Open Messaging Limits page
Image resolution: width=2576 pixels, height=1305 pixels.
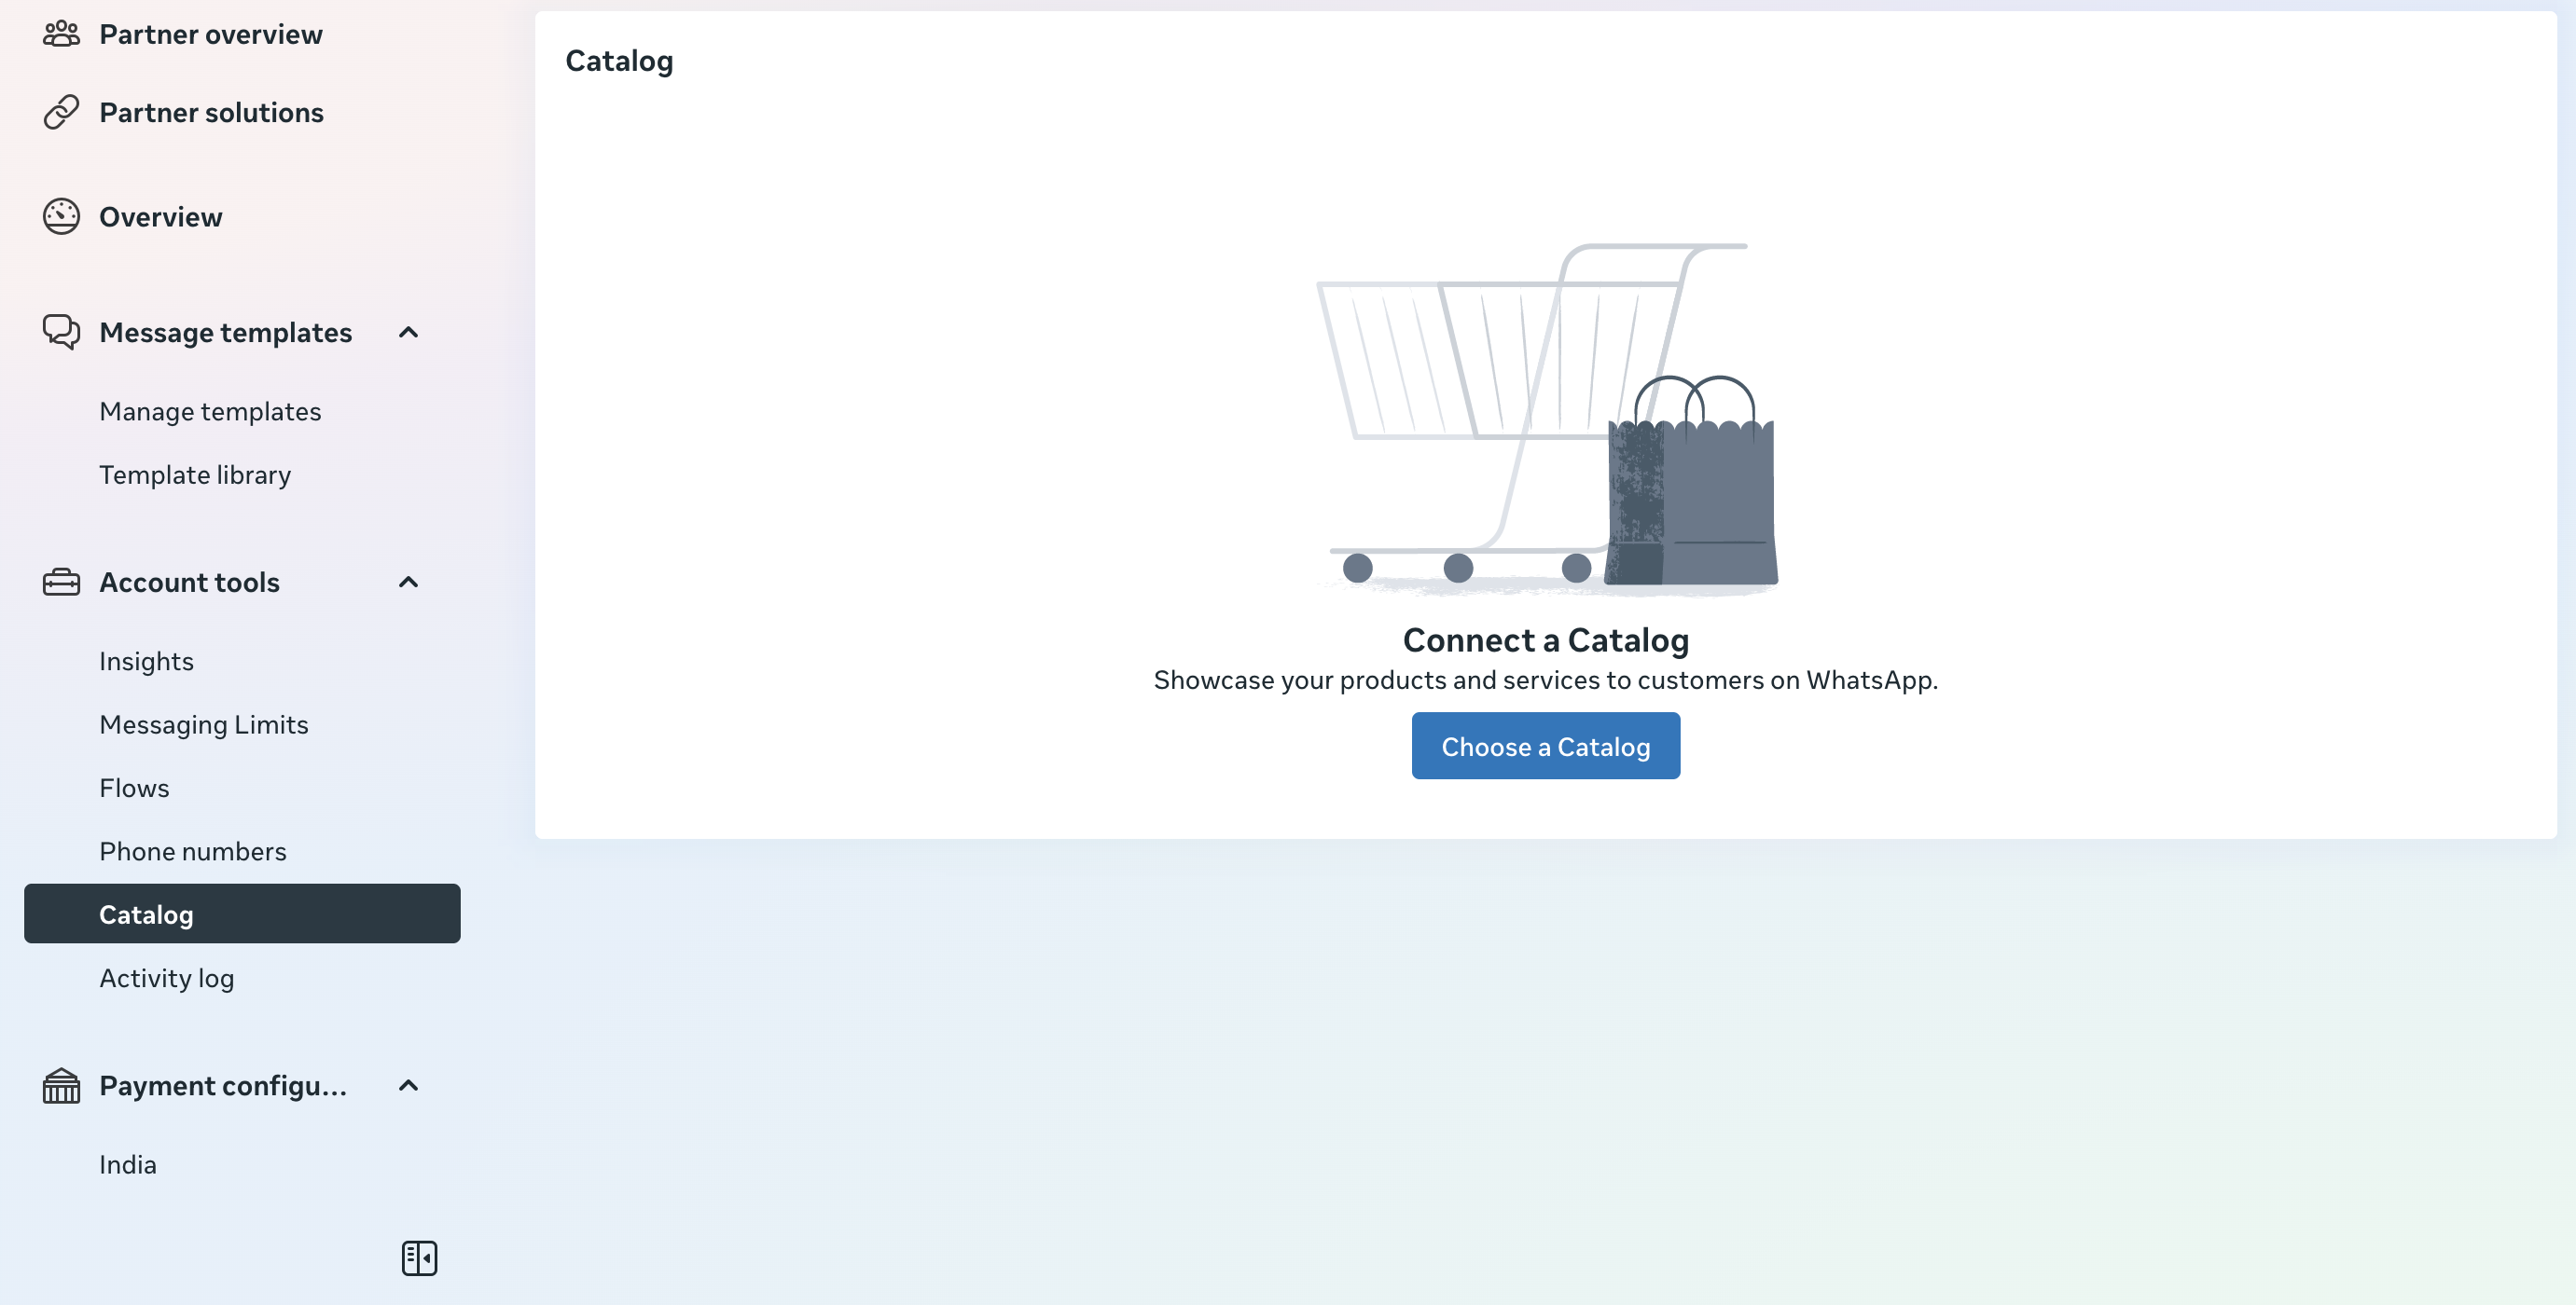coord(204,724)
